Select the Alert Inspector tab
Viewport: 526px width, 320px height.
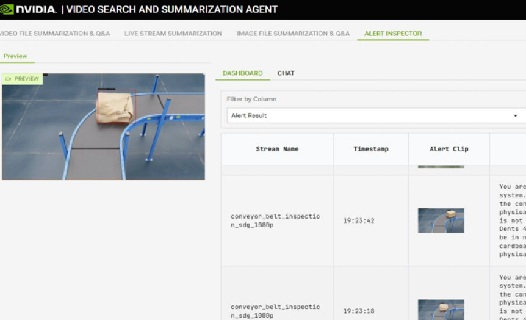click(x=393, y=34)
